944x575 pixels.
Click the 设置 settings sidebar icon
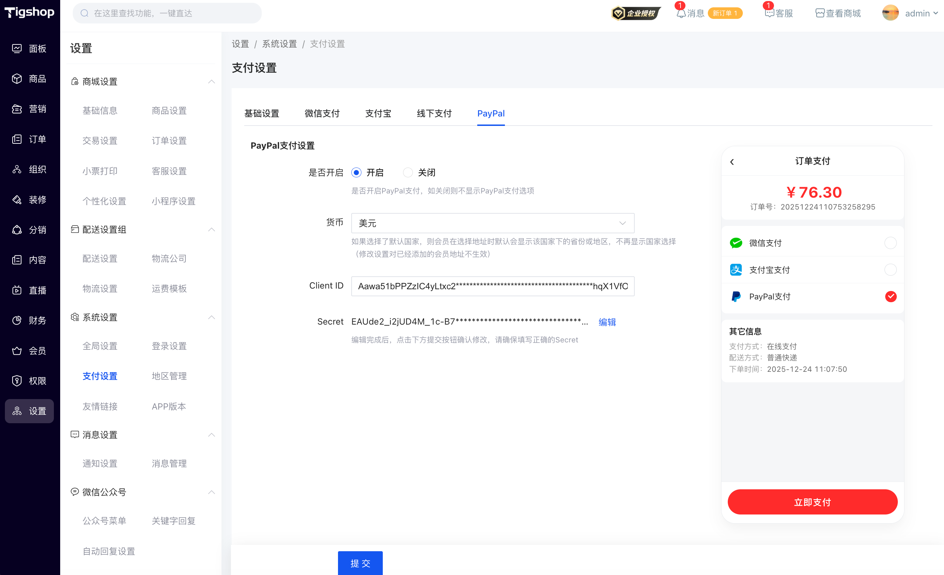click(17, 411)
